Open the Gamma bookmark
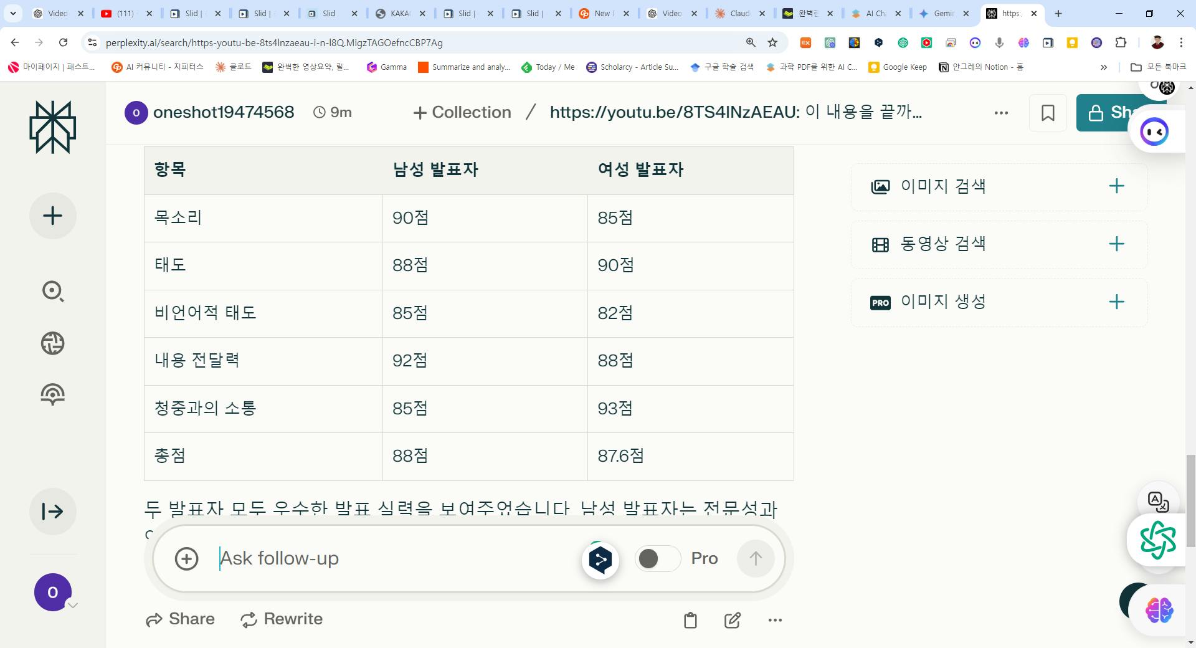This screenshot has width=1196, height=648. tap(387, 67)
